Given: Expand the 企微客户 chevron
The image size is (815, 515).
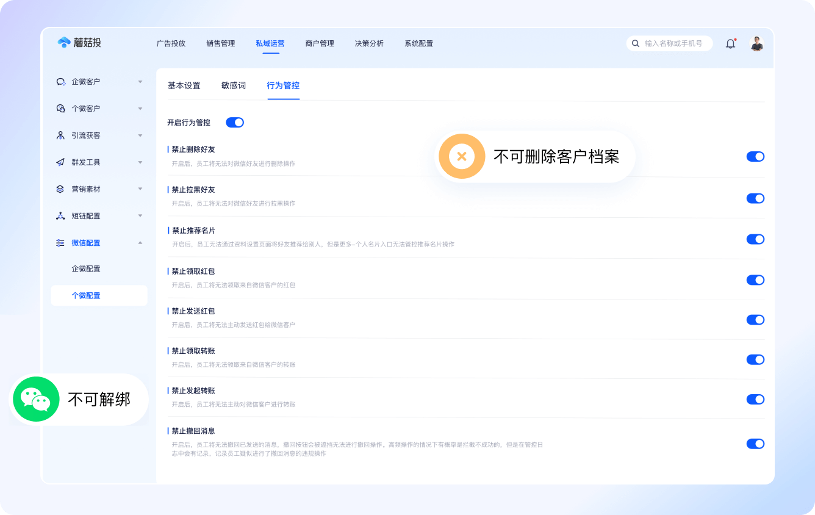Looking at the screenshot, I should click(x=140, y=82).
